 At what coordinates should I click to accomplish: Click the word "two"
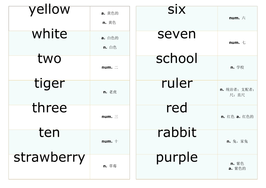[x=50, y=59]
